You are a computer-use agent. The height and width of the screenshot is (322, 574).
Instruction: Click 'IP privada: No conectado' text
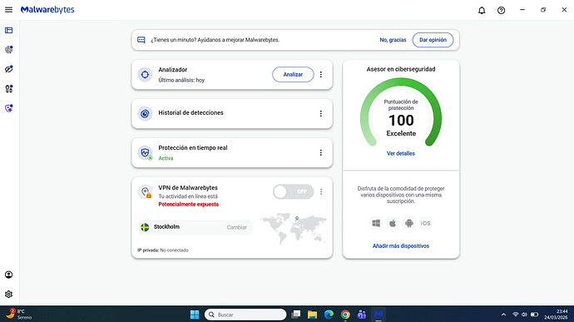pyautogui.click(x=163, y=250)
